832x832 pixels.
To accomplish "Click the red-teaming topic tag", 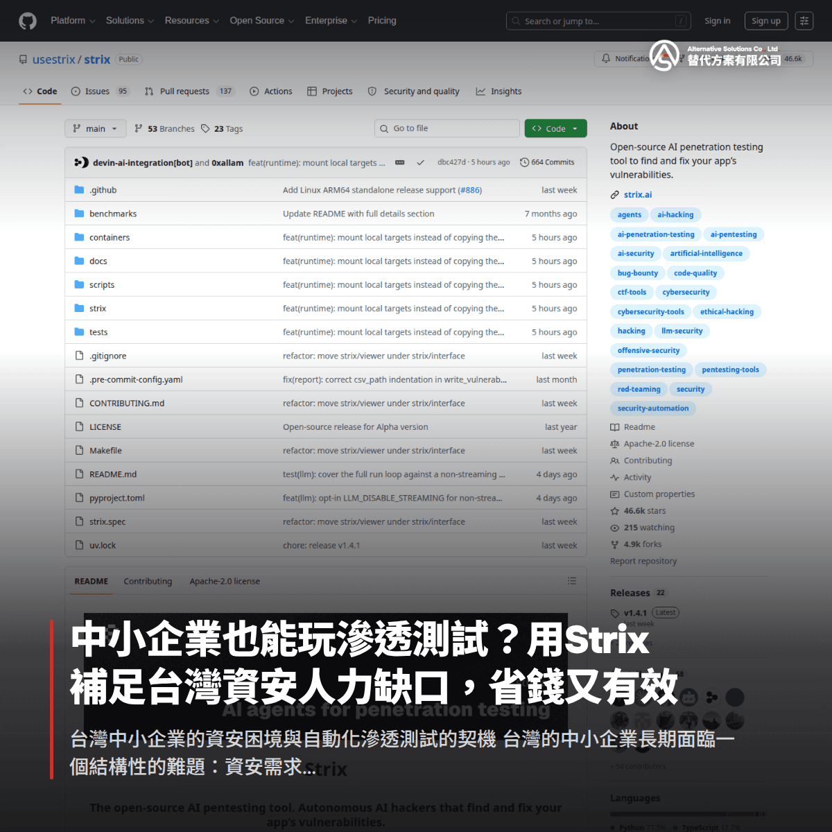I will coord(639,390).
